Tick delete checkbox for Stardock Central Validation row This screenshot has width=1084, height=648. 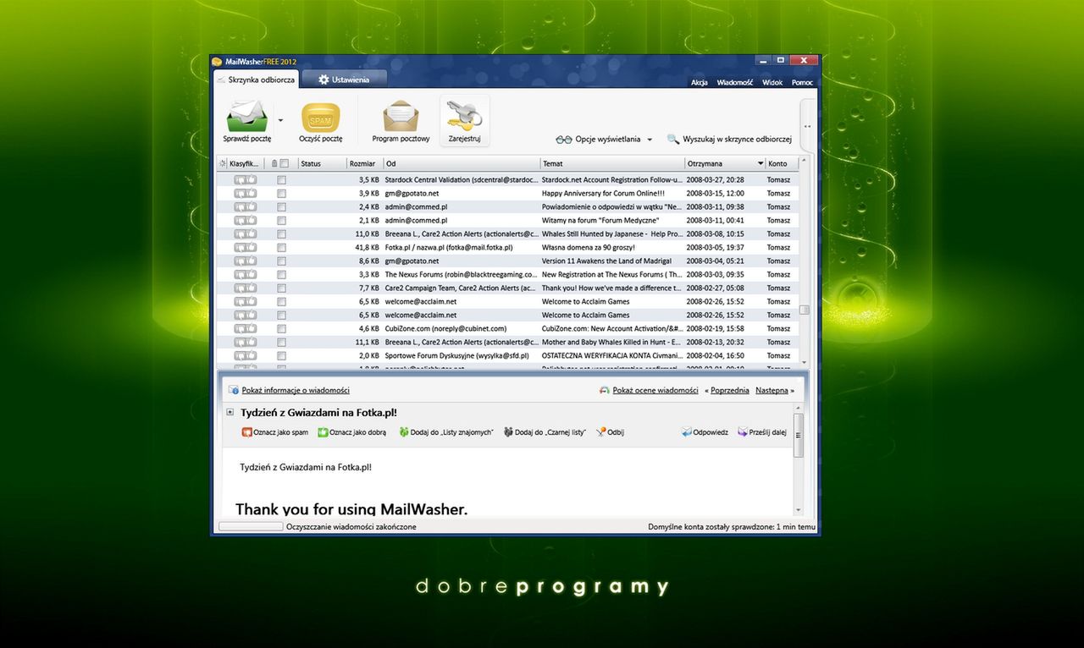[282, 180]
